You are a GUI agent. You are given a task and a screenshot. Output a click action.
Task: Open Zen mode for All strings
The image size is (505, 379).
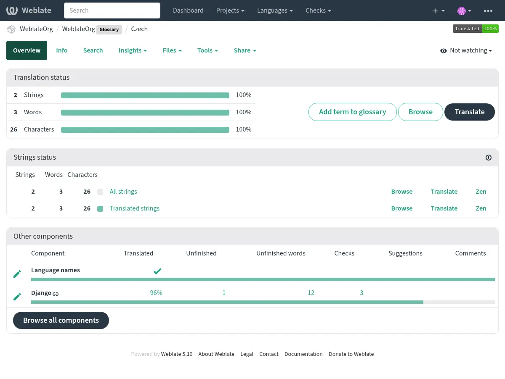pos(481,192)
